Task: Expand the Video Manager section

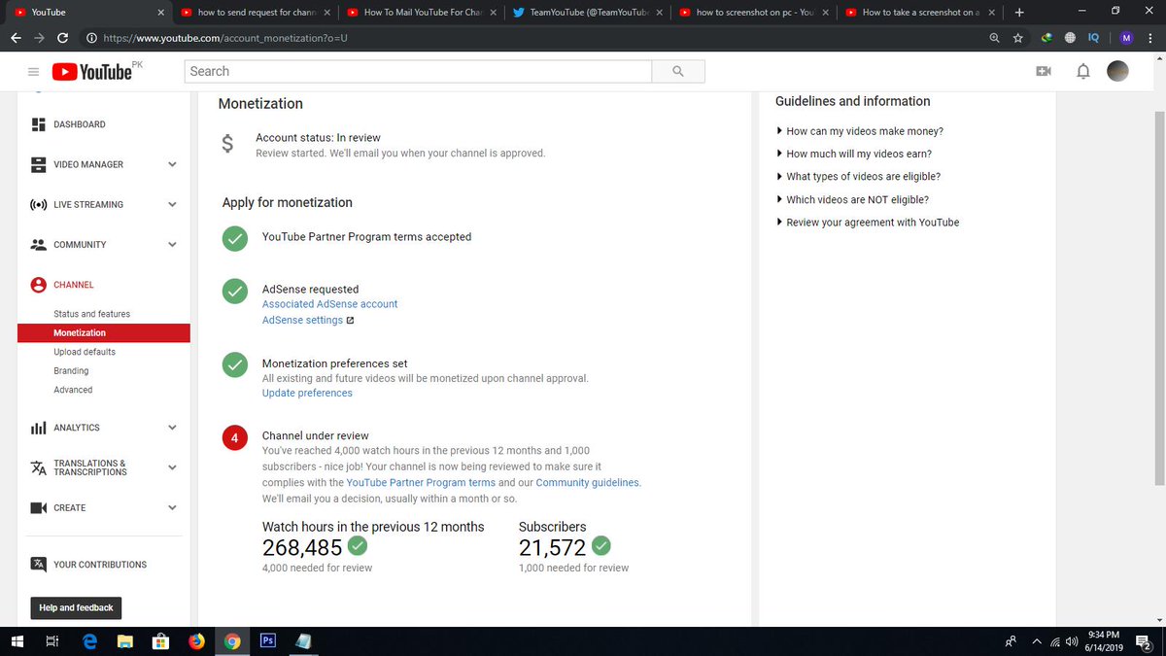Action: point(172,164)
